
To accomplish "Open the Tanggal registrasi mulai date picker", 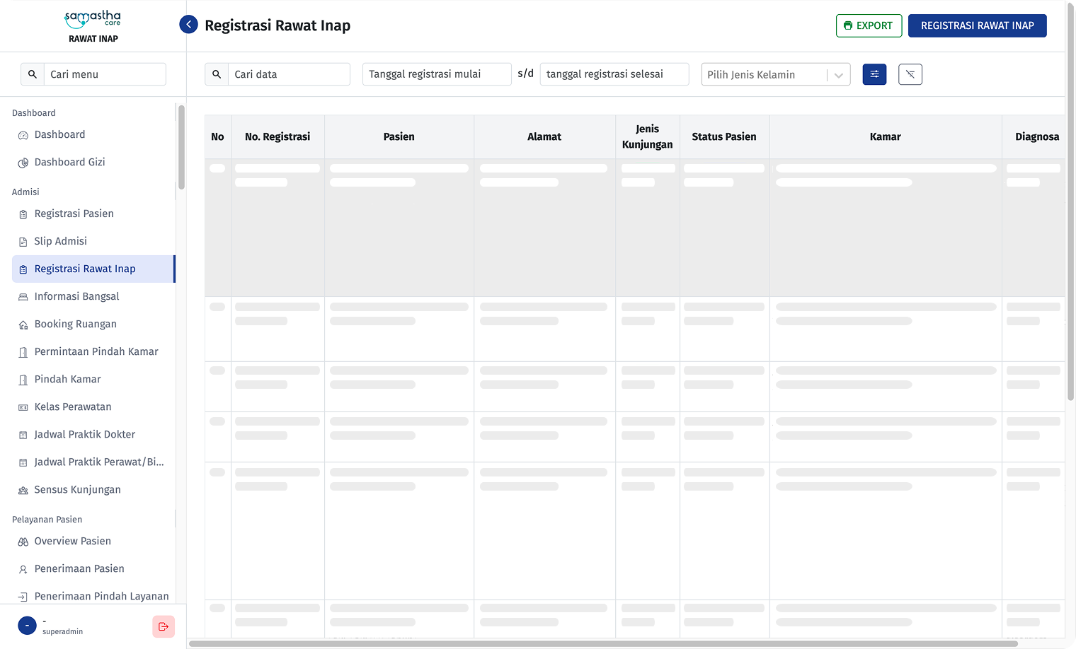I will (436, 74).
